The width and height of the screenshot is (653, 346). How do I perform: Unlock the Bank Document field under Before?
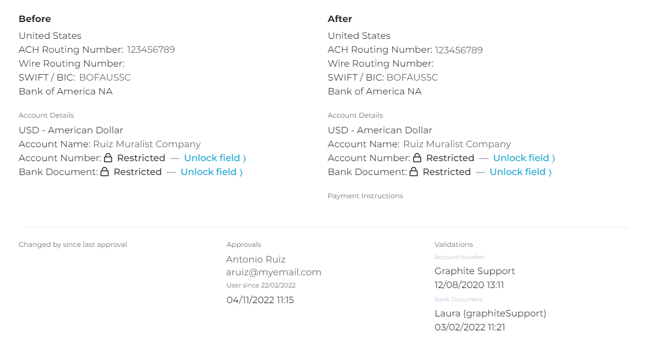click(211, 172)
